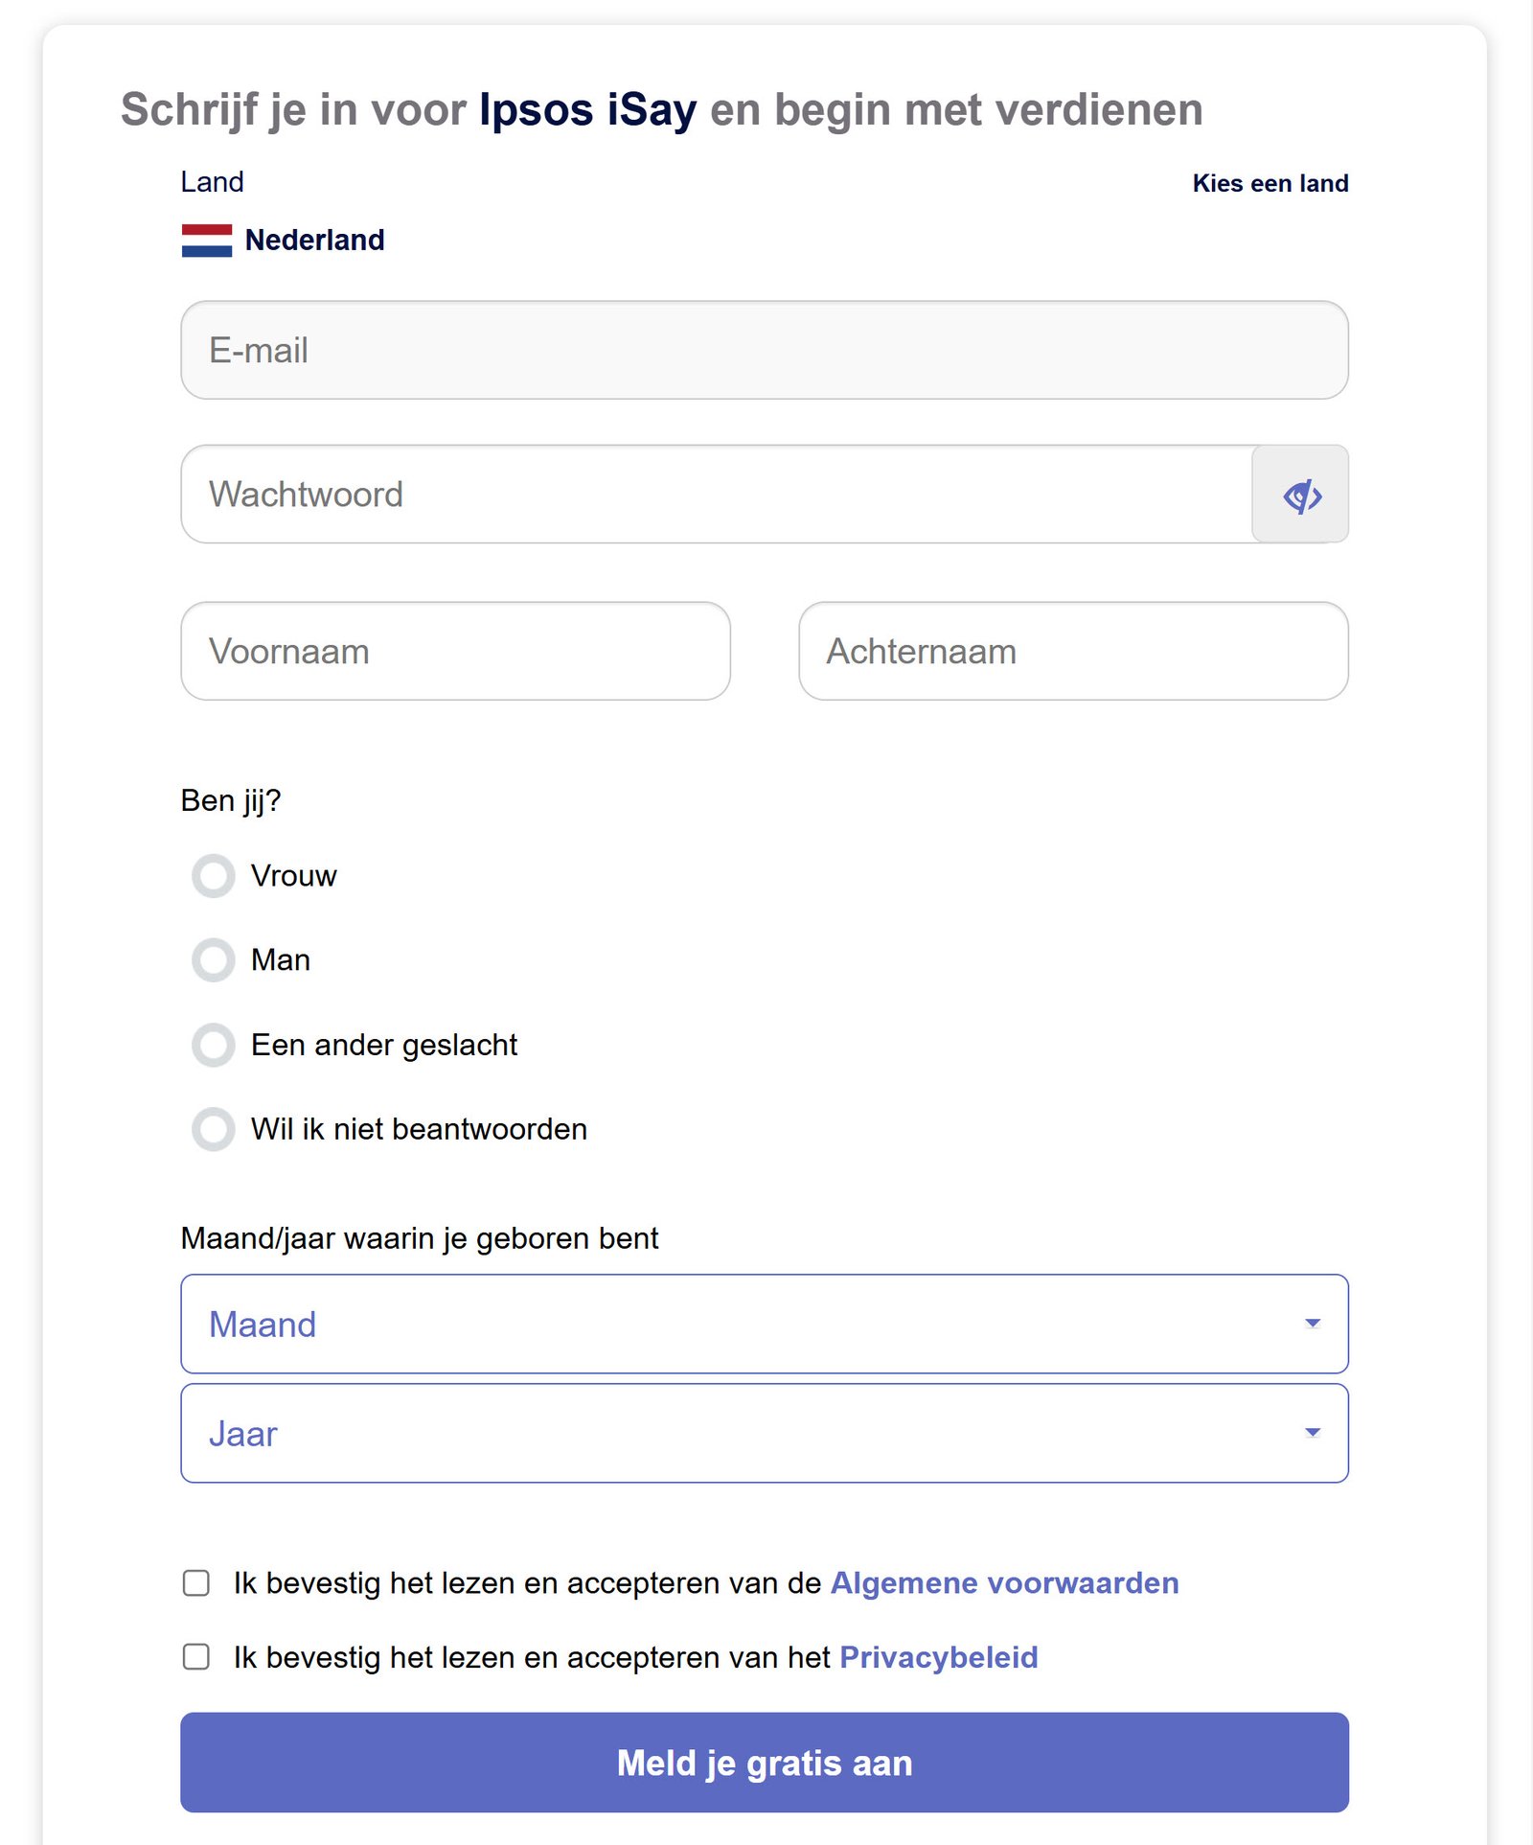Check the Algemene voorwaarden acceptance checkbox

pos(195,1582)
